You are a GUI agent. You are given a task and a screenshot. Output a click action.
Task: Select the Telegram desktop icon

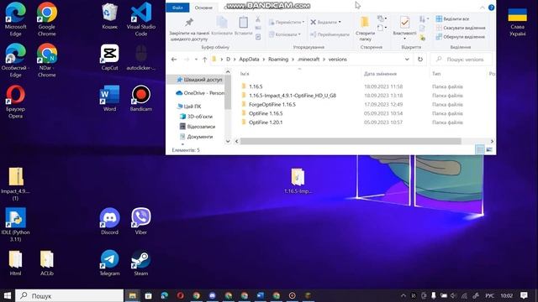click(110, 263)
